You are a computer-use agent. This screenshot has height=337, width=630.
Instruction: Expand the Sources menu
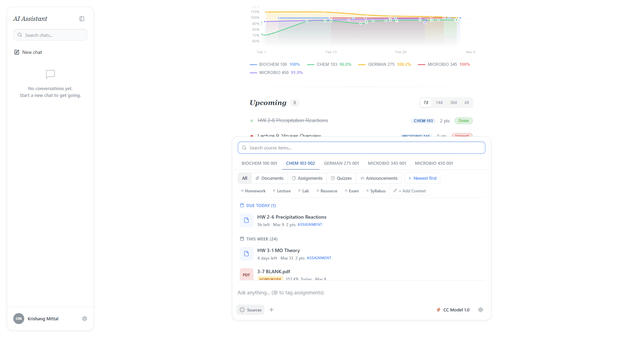coord(250,310)
